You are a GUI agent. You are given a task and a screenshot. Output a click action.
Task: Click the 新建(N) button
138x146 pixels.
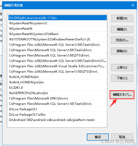pyautogui.click(x=122, y=18)
